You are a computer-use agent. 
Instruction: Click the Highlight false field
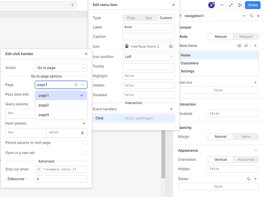click(149, 76)
